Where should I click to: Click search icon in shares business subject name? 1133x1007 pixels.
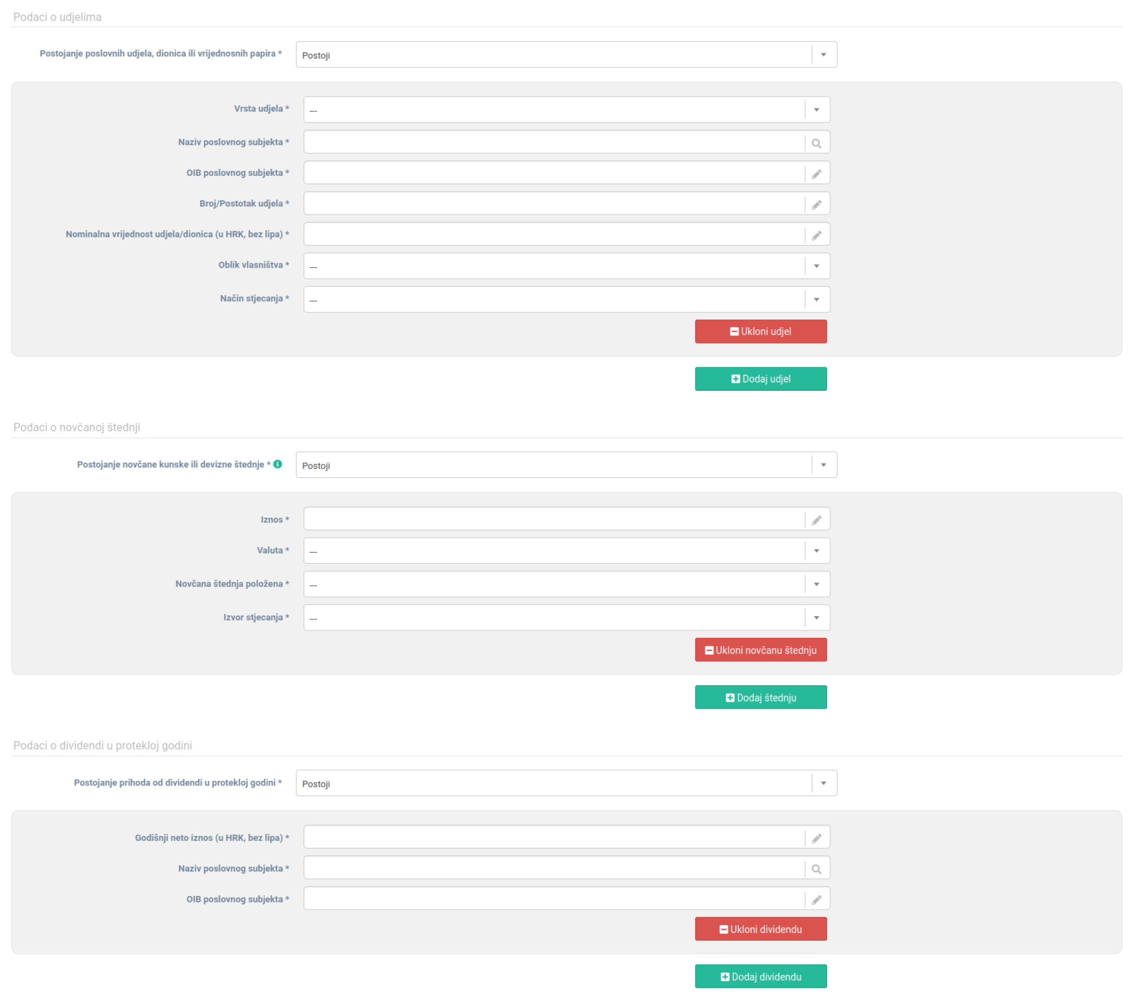(816, 143)
